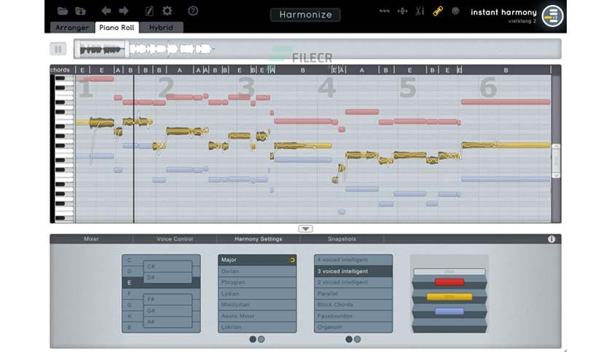Switch to the Arranger tab
This screenshot has width=609, height=352.
72,28
